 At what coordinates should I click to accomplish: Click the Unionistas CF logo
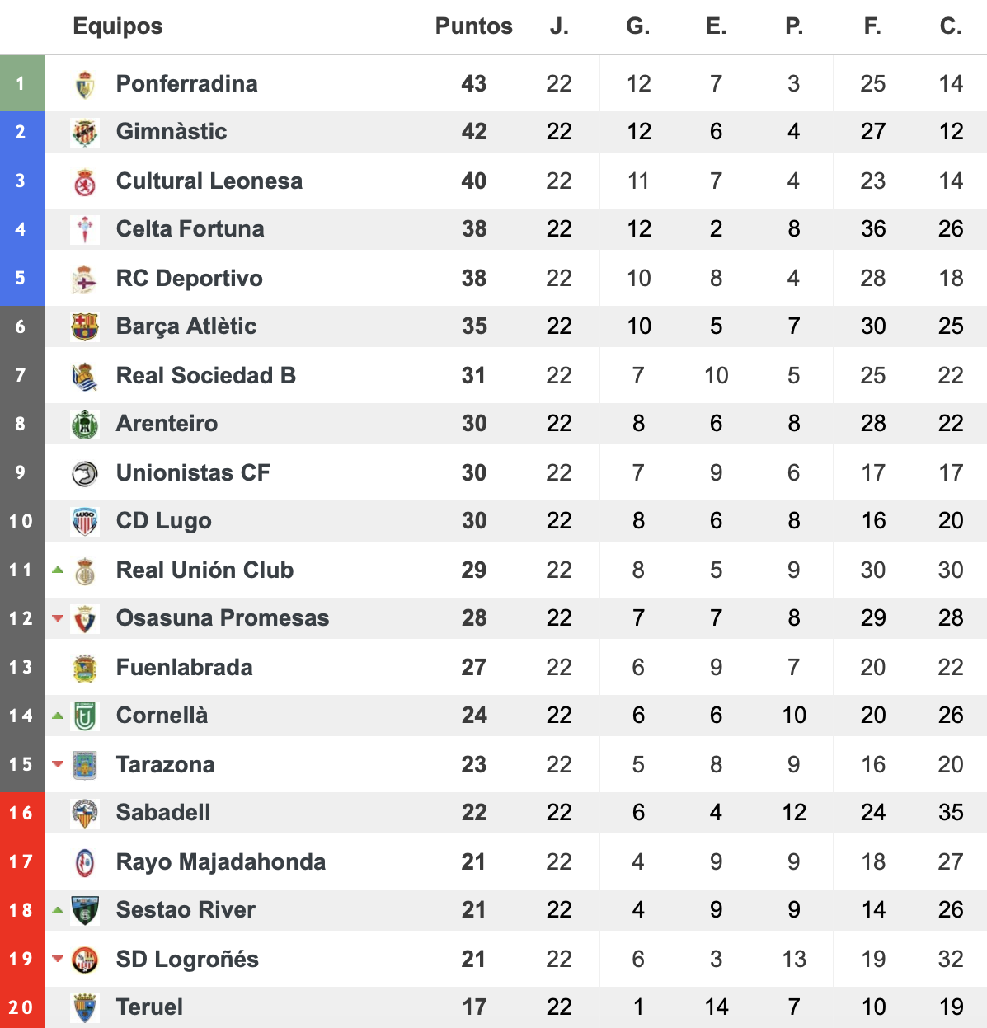point(85,473)
